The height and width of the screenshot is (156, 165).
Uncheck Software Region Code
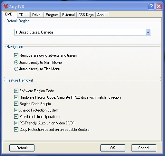pyautogui.click(x=16, y=91)
